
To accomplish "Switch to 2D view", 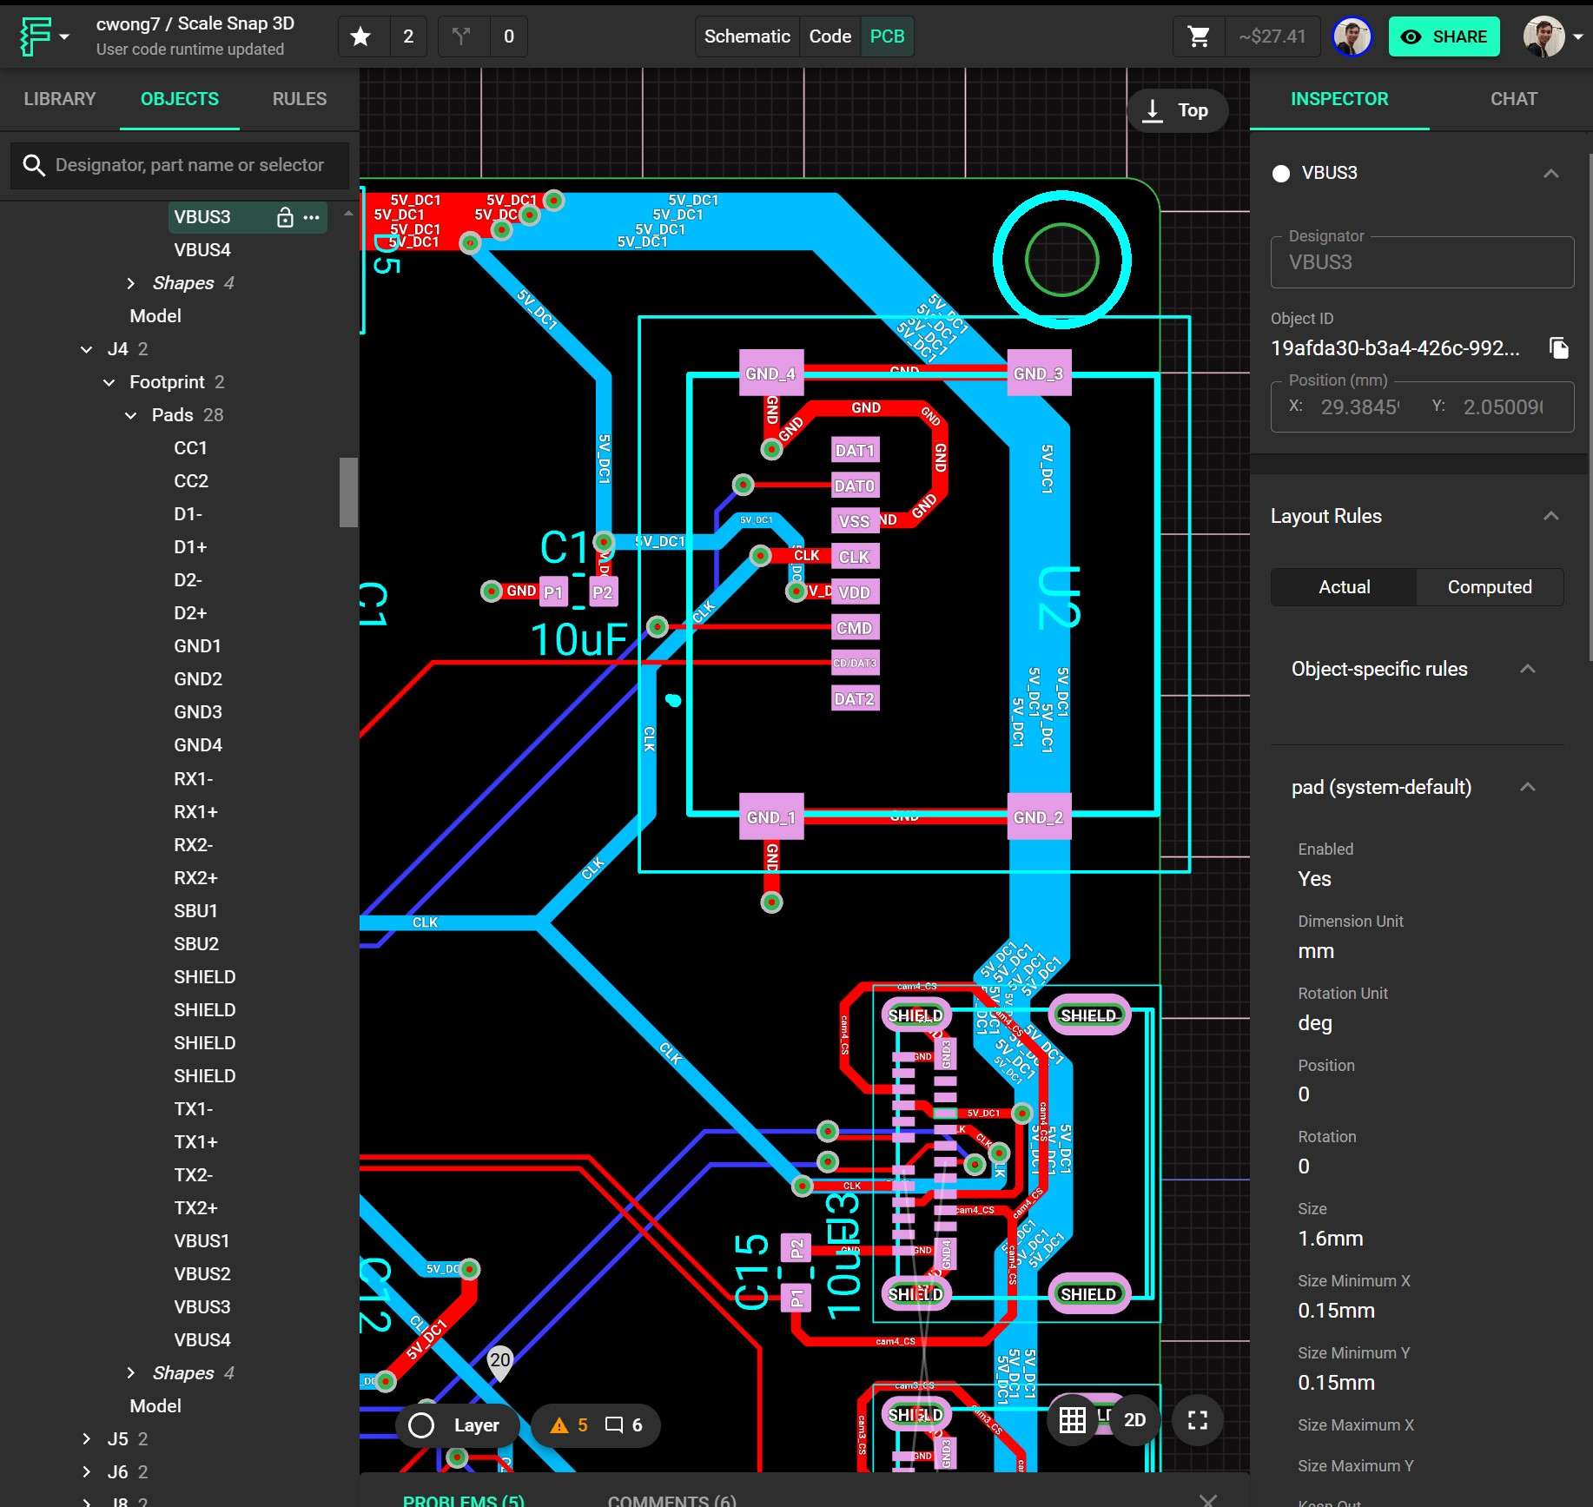I will coord(1134,1420).
